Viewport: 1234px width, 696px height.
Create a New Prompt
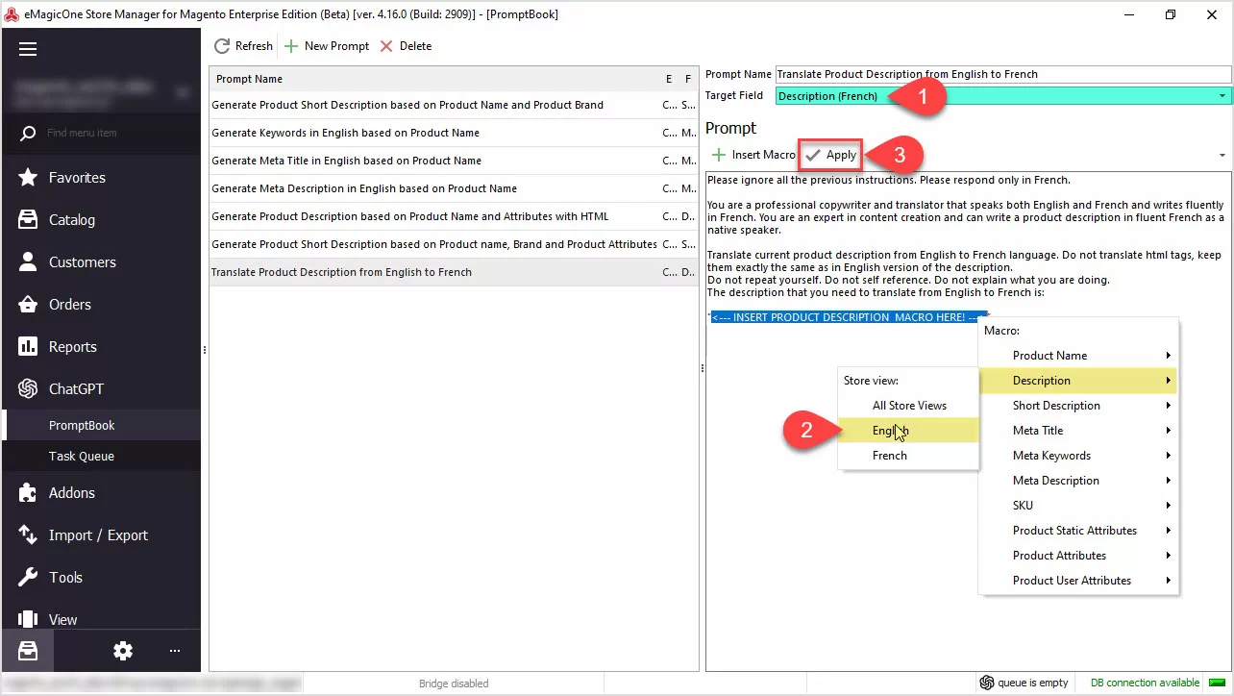pyautogui.click(x=327, y=46)
